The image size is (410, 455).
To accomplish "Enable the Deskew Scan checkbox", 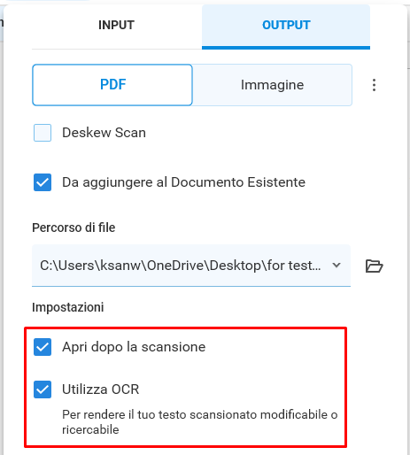I will pos(43,133).
